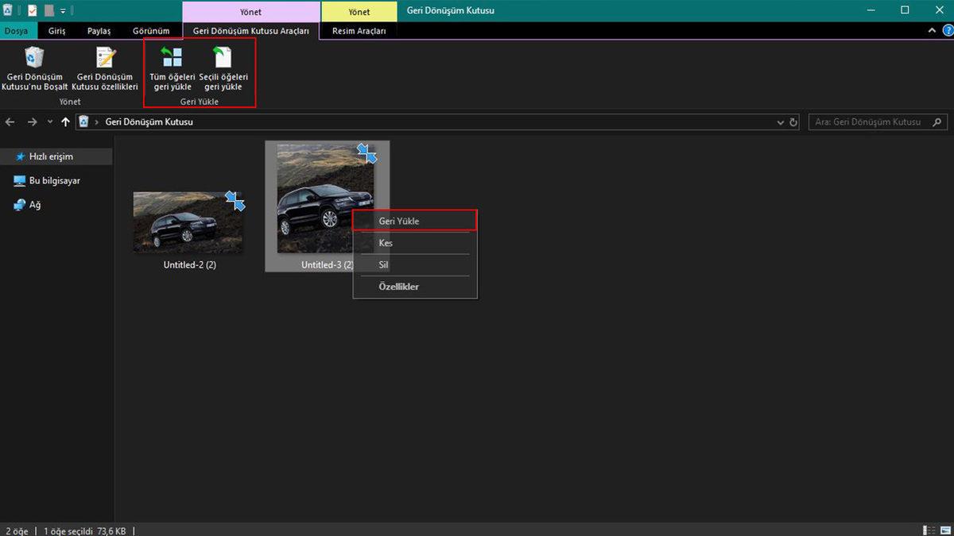The width and height of the screenshot is (954, 536).
Task: Select Sil in the context menu
Action: (x=384, y=264)
